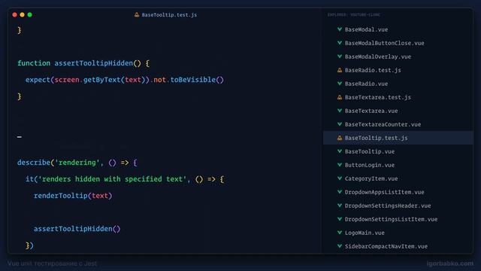Click the yellow minimize window button

click(22, 14)
